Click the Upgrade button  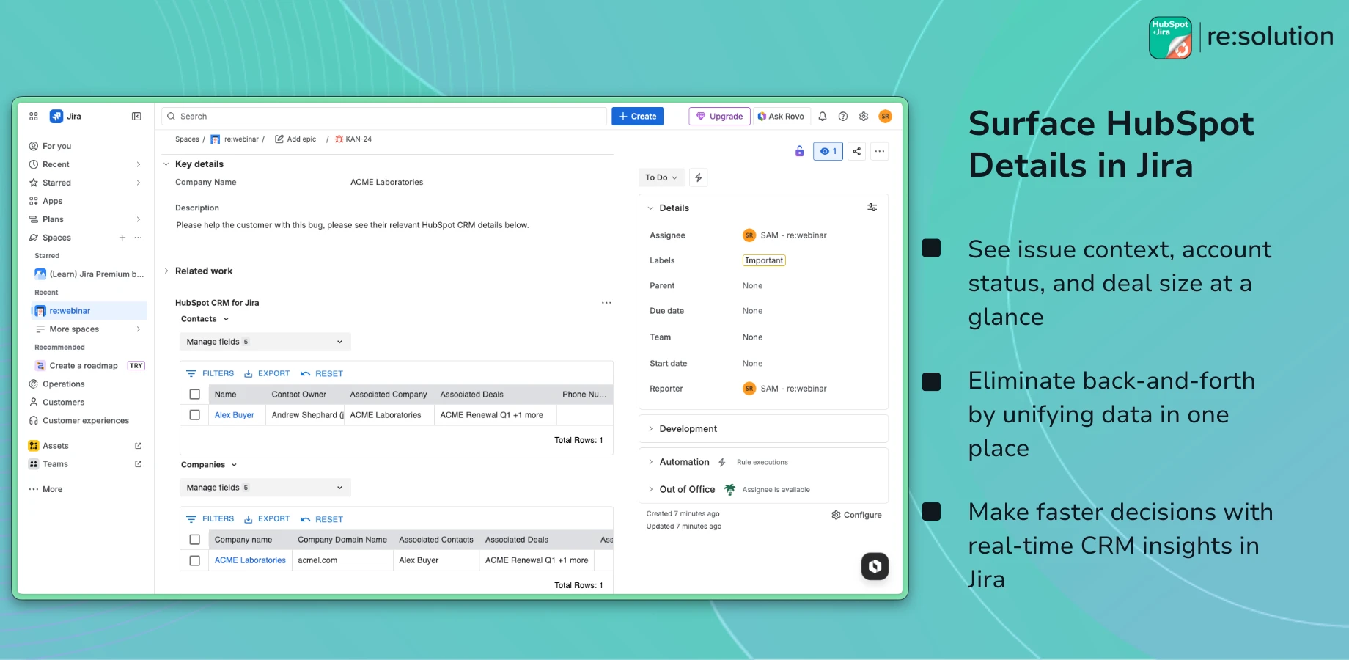pyautogui.click(x=719, y=117)
